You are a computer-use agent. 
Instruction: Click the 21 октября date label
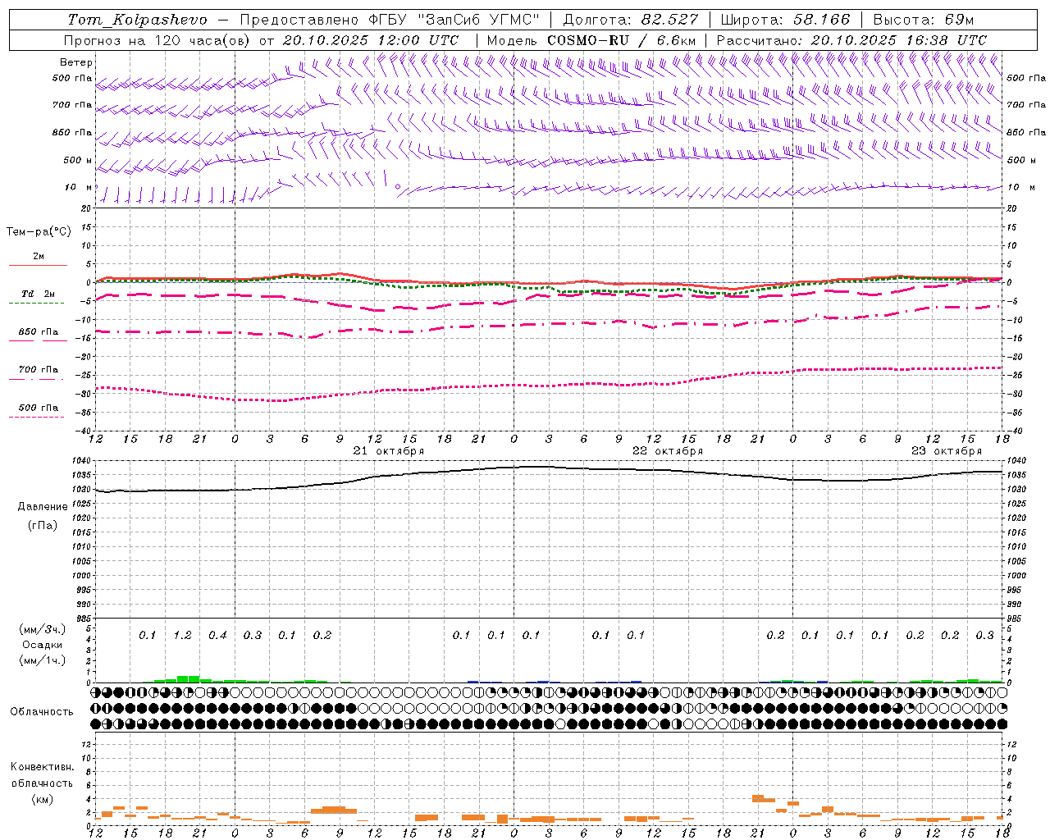(389, 451)
